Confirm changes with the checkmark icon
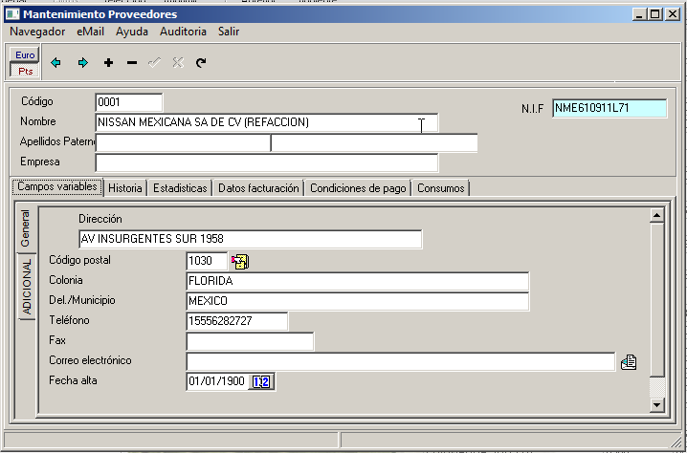Image resolution: width=687 pixels, height=453 pixels. [x=154, y=63]
